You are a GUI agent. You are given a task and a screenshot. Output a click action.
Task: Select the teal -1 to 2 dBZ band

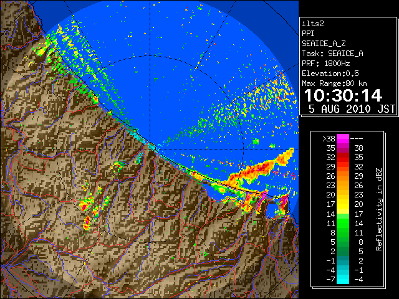click(x=343, y=261)
